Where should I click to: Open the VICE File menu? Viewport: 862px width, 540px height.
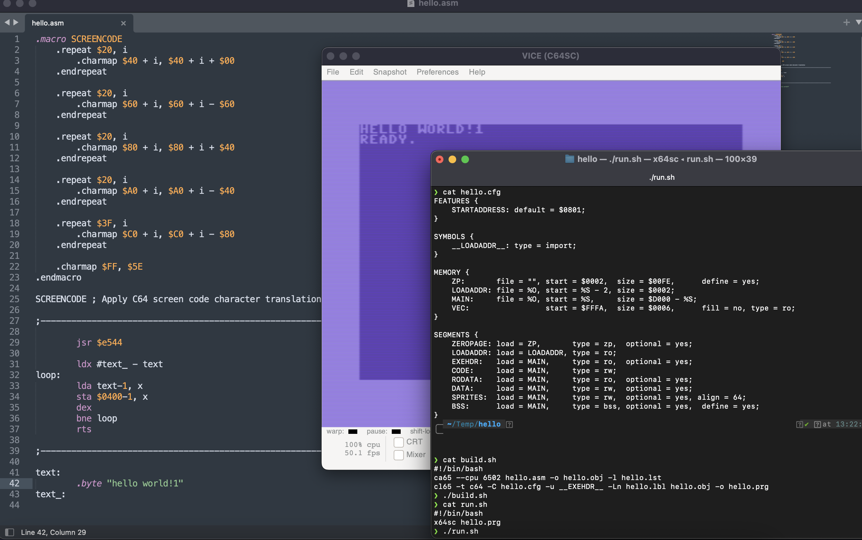coord(332,72)
